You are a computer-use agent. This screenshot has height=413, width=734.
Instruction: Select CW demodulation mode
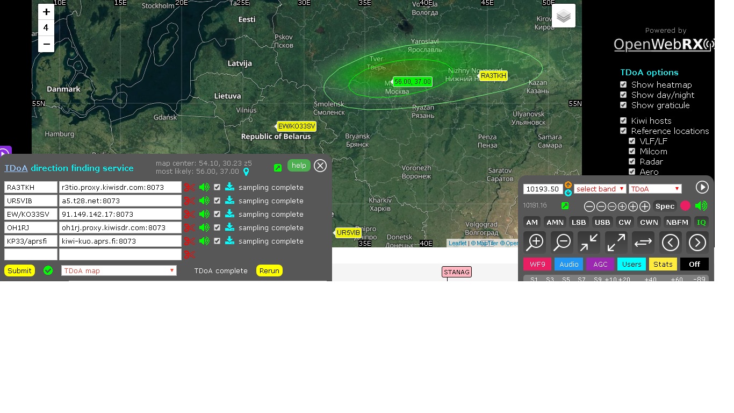click(625, 222)
